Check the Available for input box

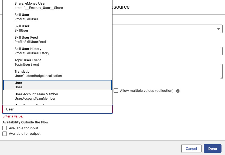click(5, 128)
